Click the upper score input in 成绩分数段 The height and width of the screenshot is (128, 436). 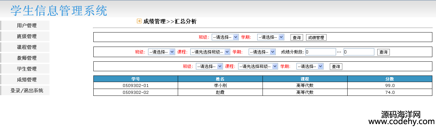tap(359, 52)
